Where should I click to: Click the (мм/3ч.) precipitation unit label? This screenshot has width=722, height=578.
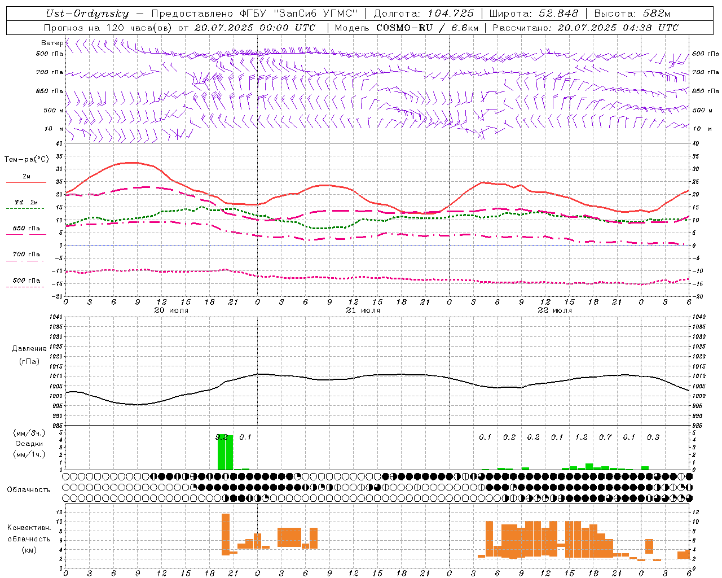(x=29, y=433)
